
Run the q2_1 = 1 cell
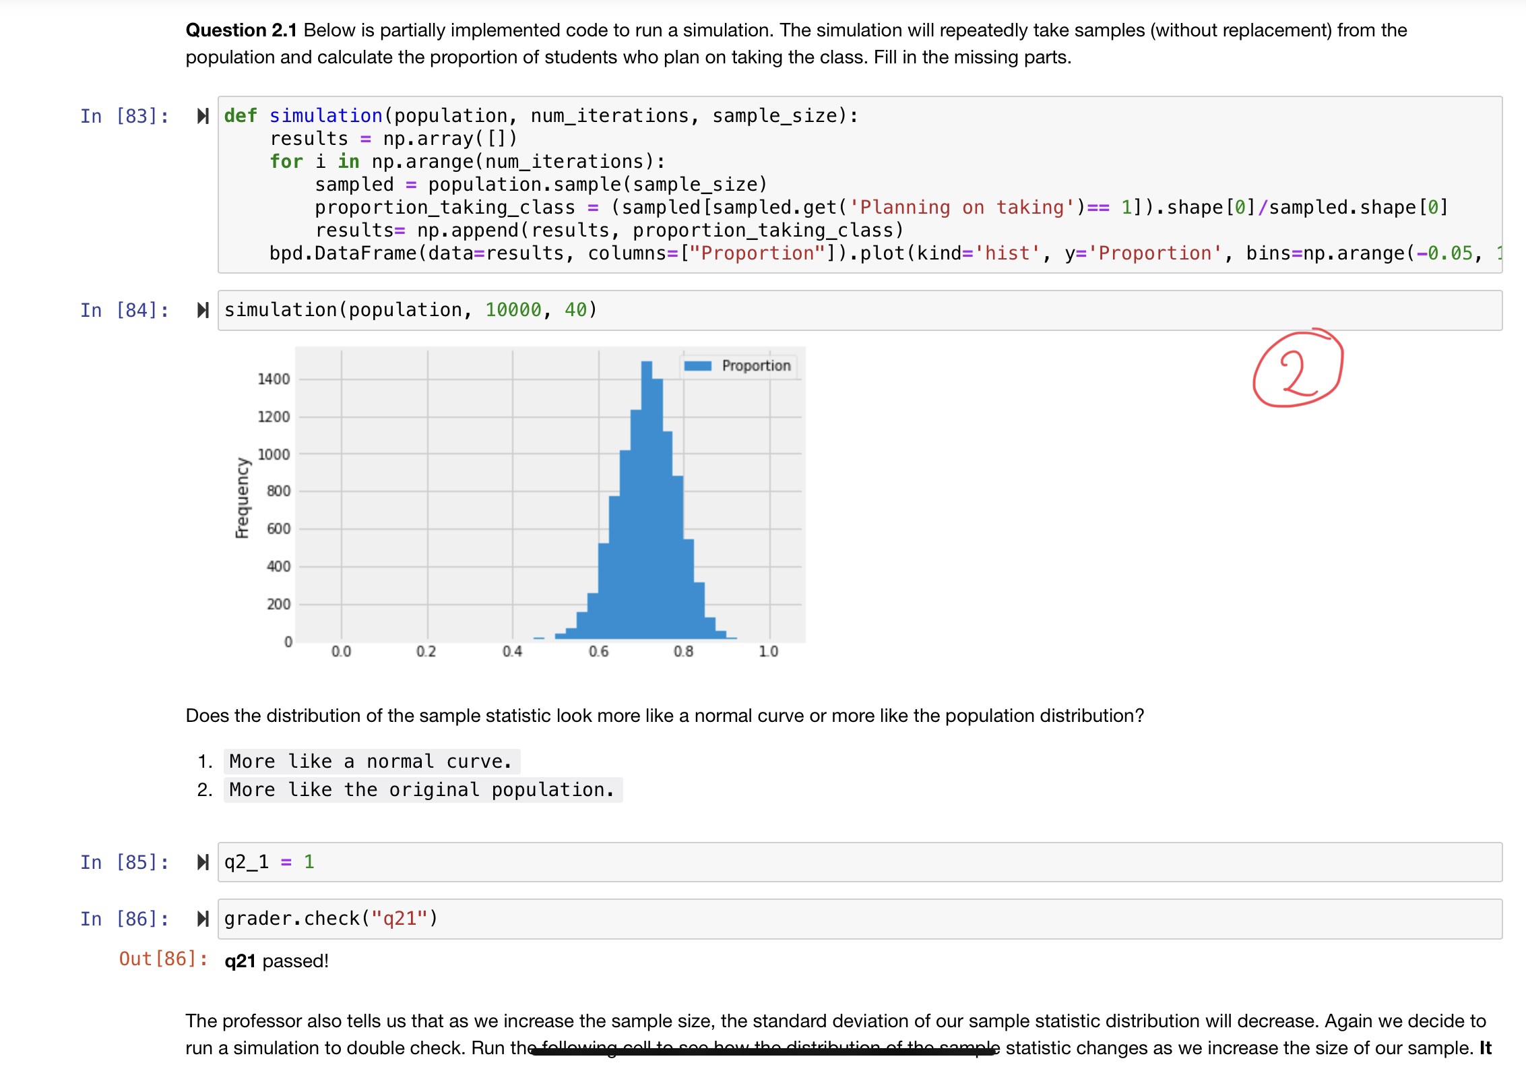coord(203,862)
